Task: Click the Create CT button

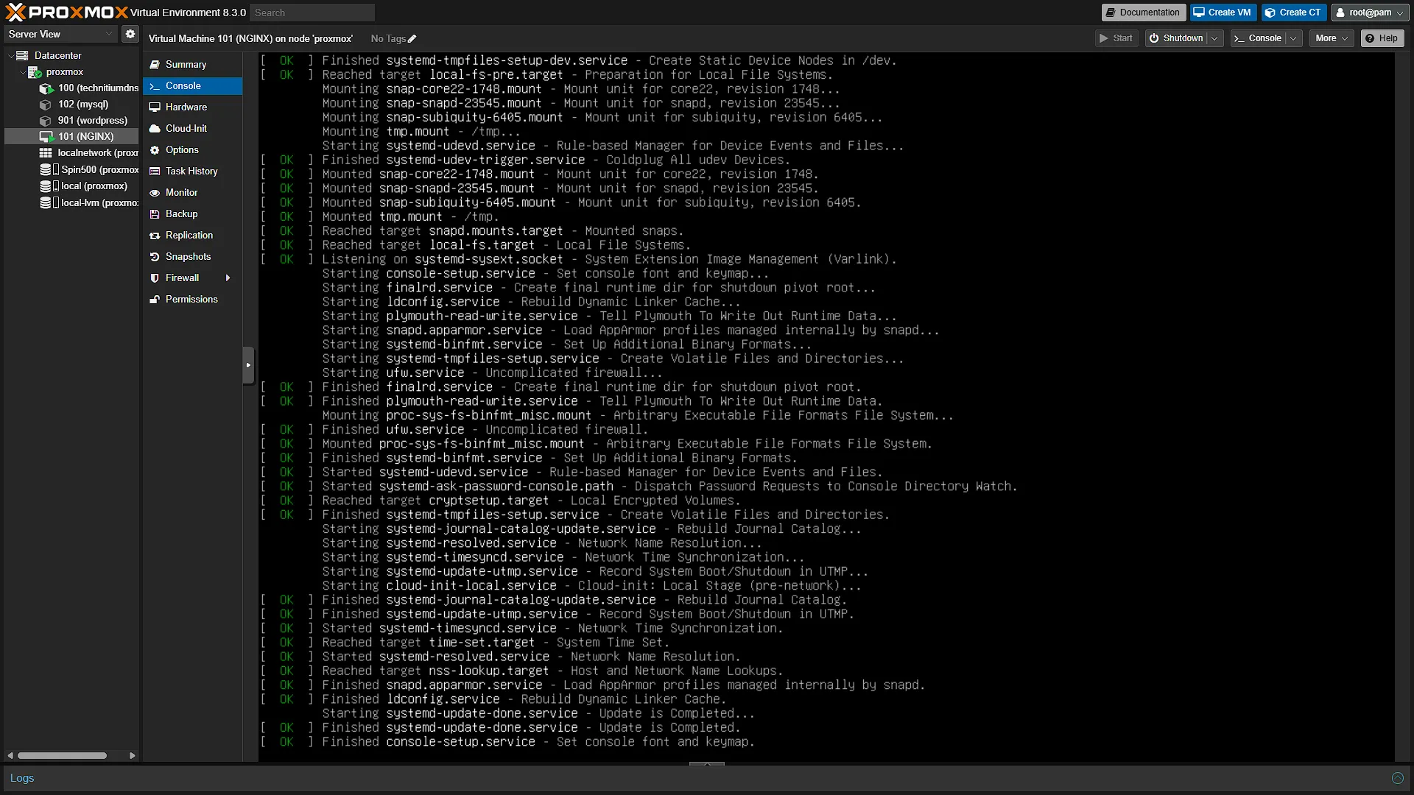Action: 1293,13
